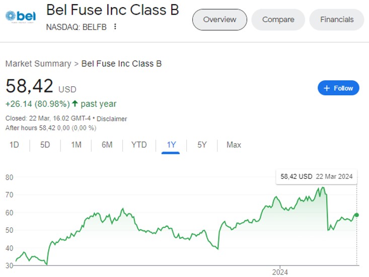369x277 pixels.
Task: Select the 1D time range
Action: 14,145
